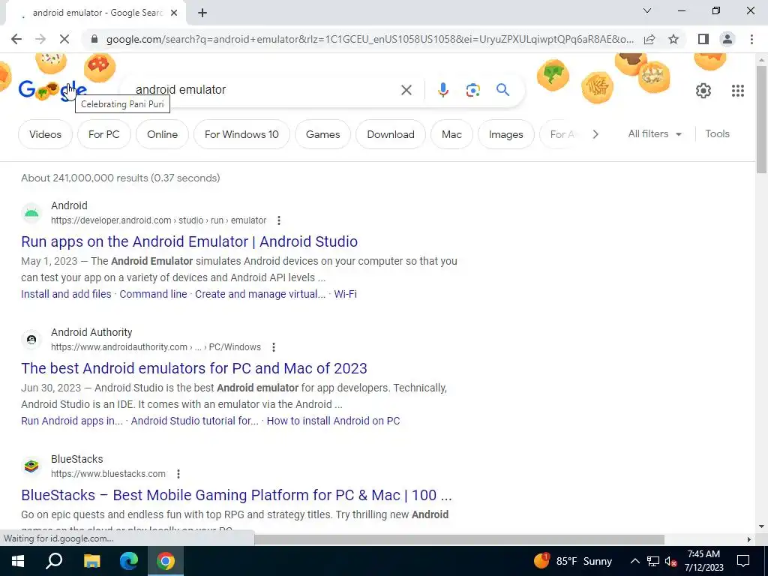Open How to install Android on PC
The image size is (768, 576).
coord(333,421)
